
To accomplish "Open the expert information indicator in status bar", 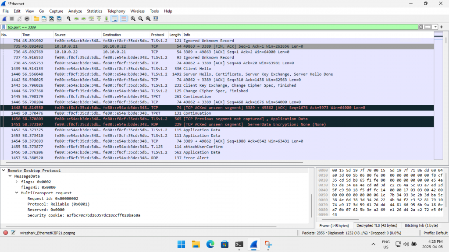I will point(6,233).
